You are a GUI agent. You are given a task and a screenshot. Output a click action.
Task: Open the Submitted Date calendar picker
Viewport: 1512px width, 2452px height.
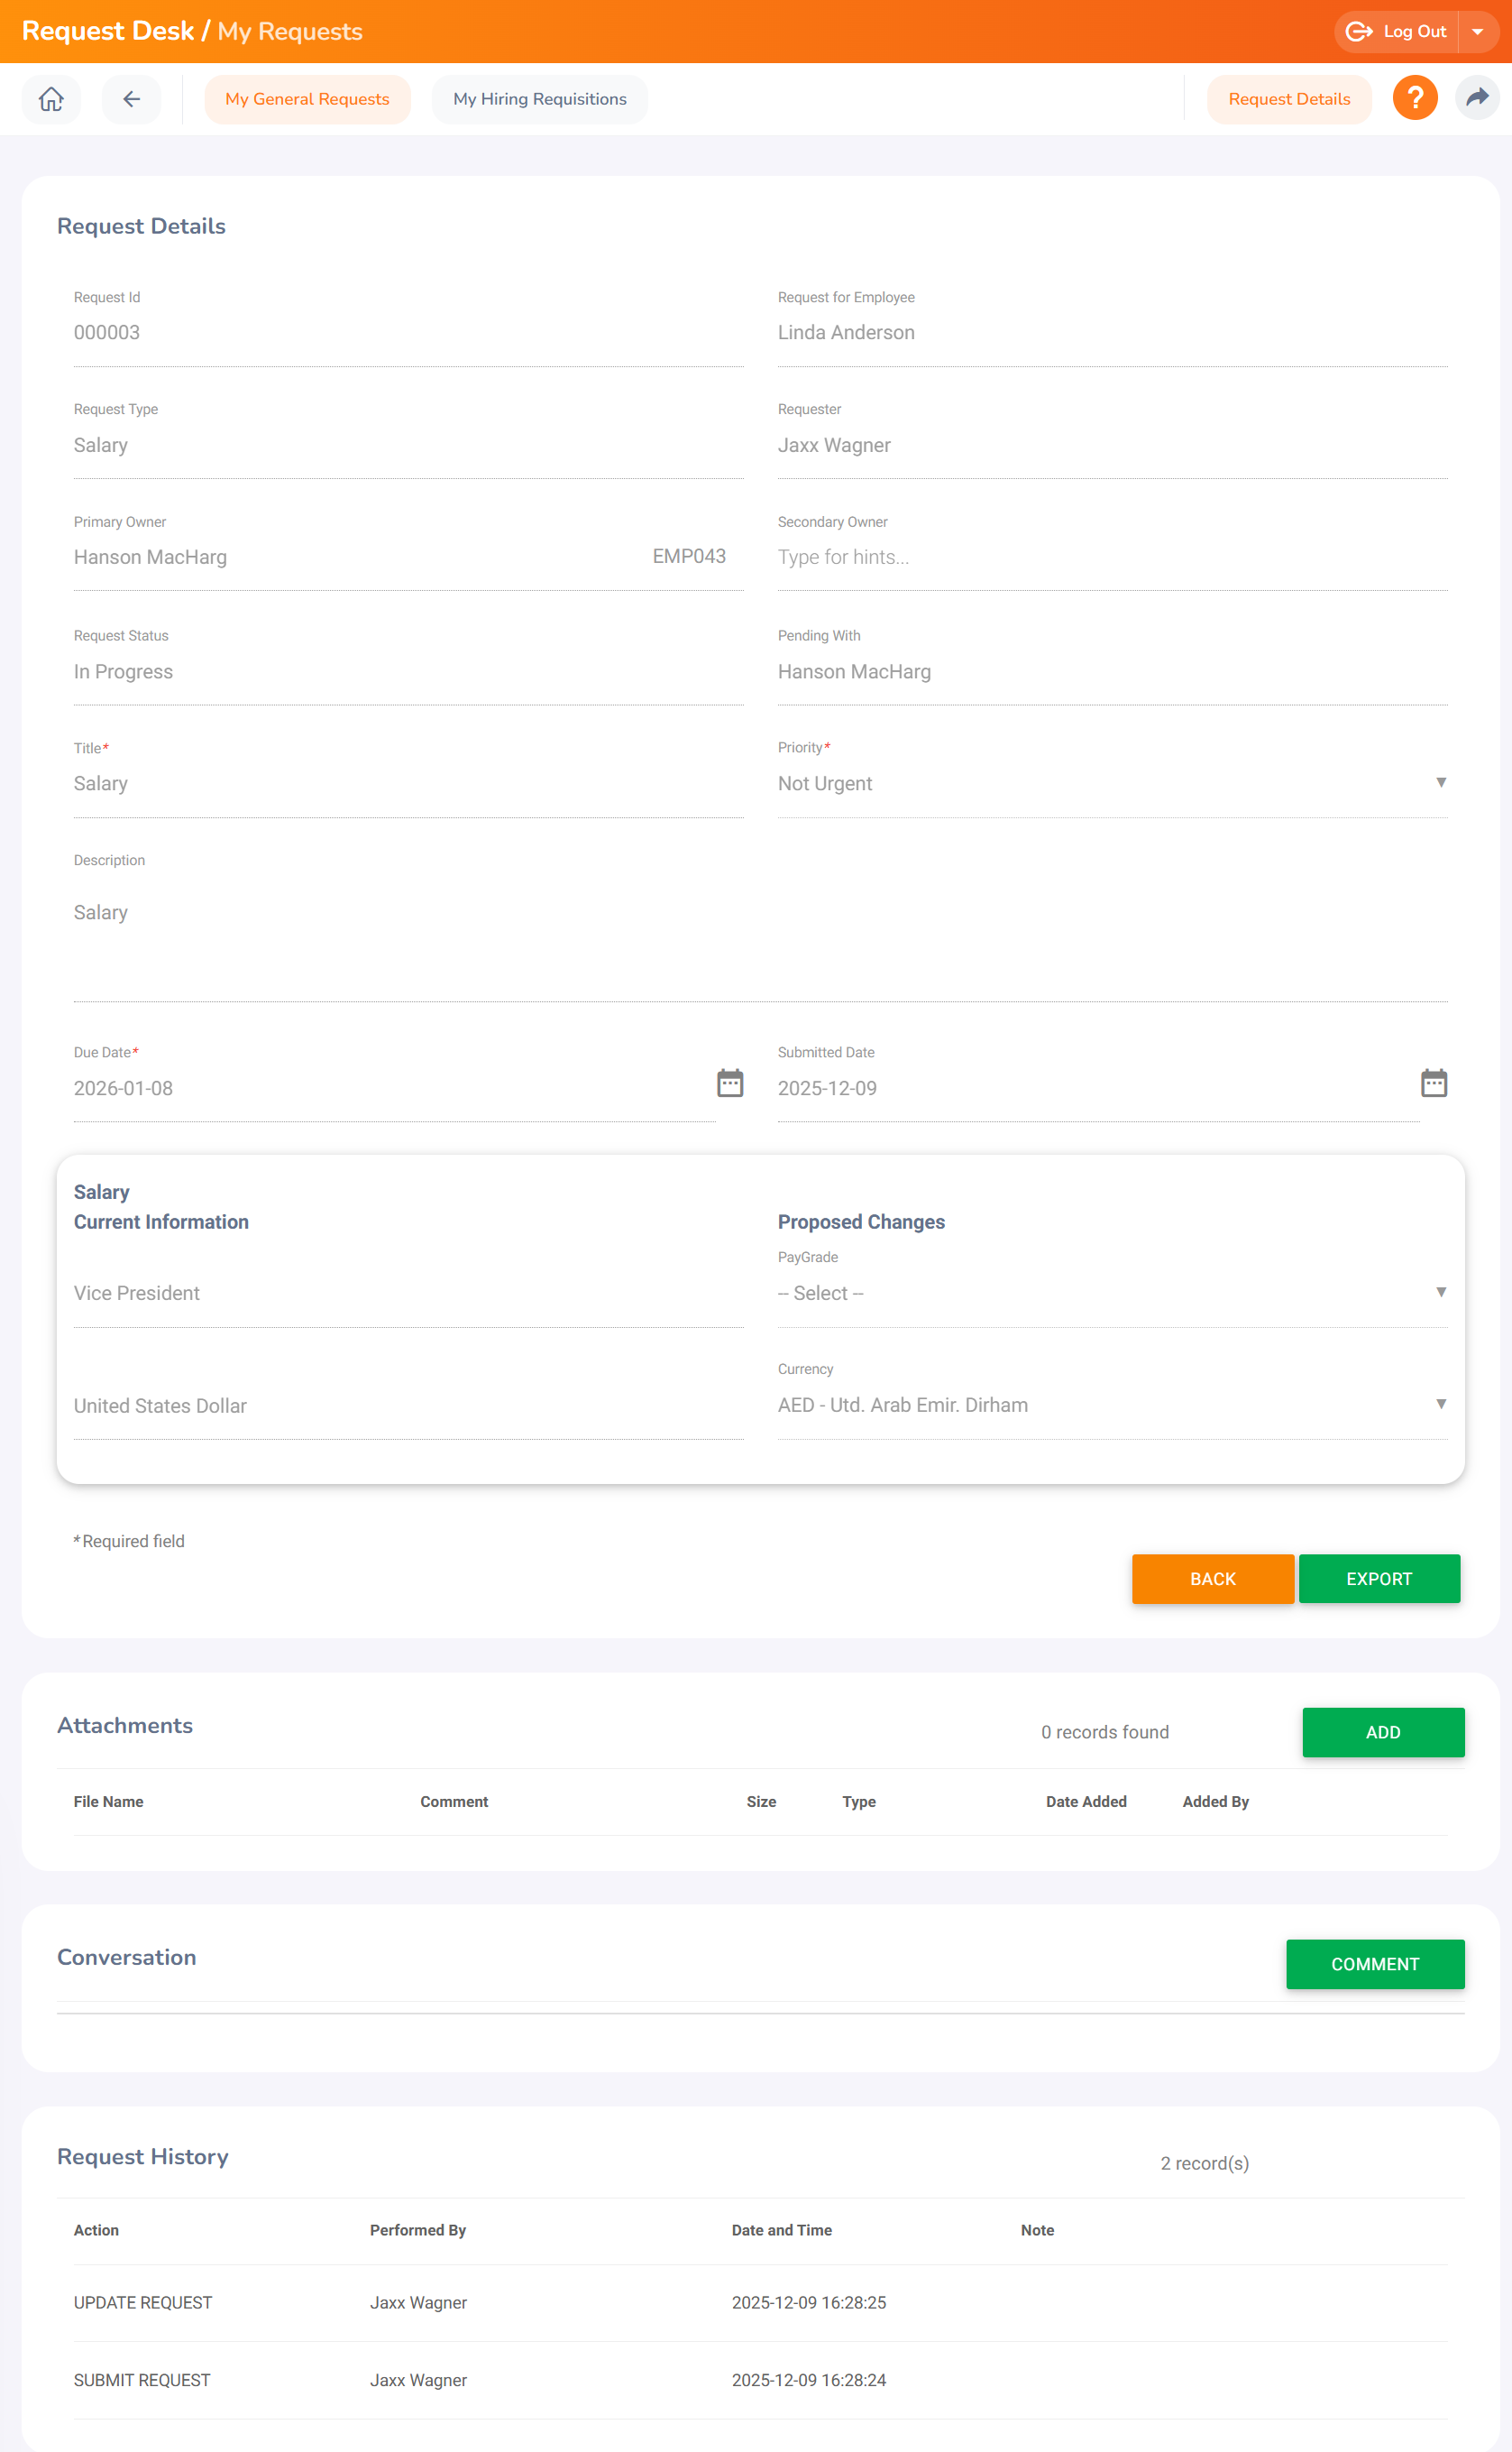coord(1433,1083)
